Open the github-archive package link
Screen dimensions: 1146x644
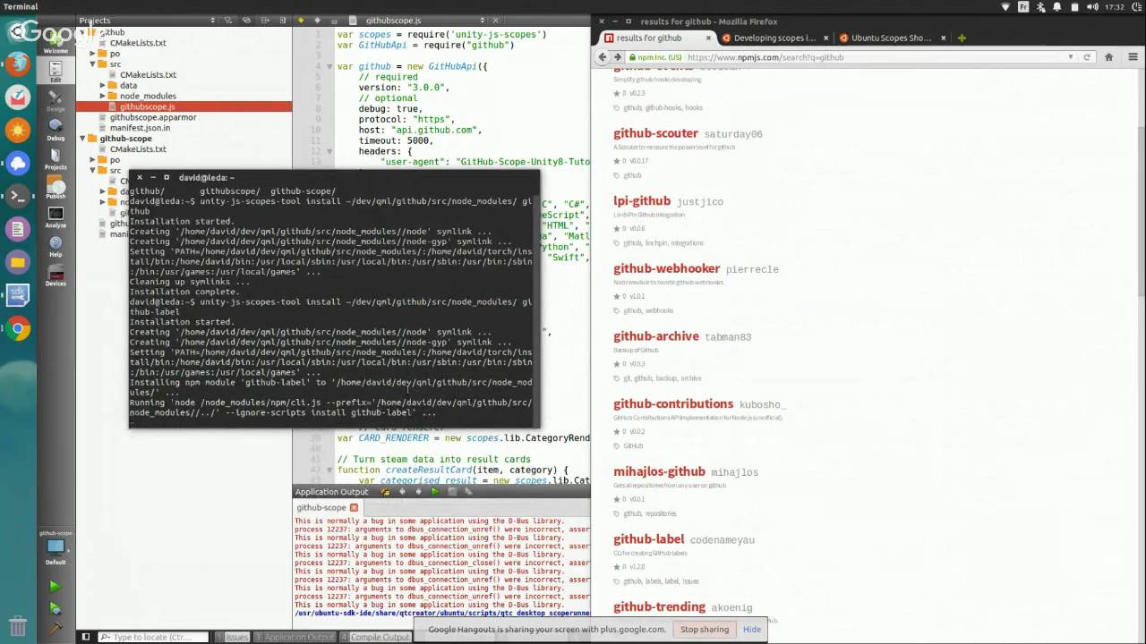click(x=656, y=336)
